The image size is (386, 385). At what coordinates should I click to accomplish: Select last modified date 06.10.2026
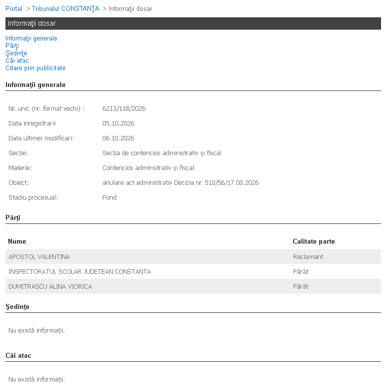[118, 138]
